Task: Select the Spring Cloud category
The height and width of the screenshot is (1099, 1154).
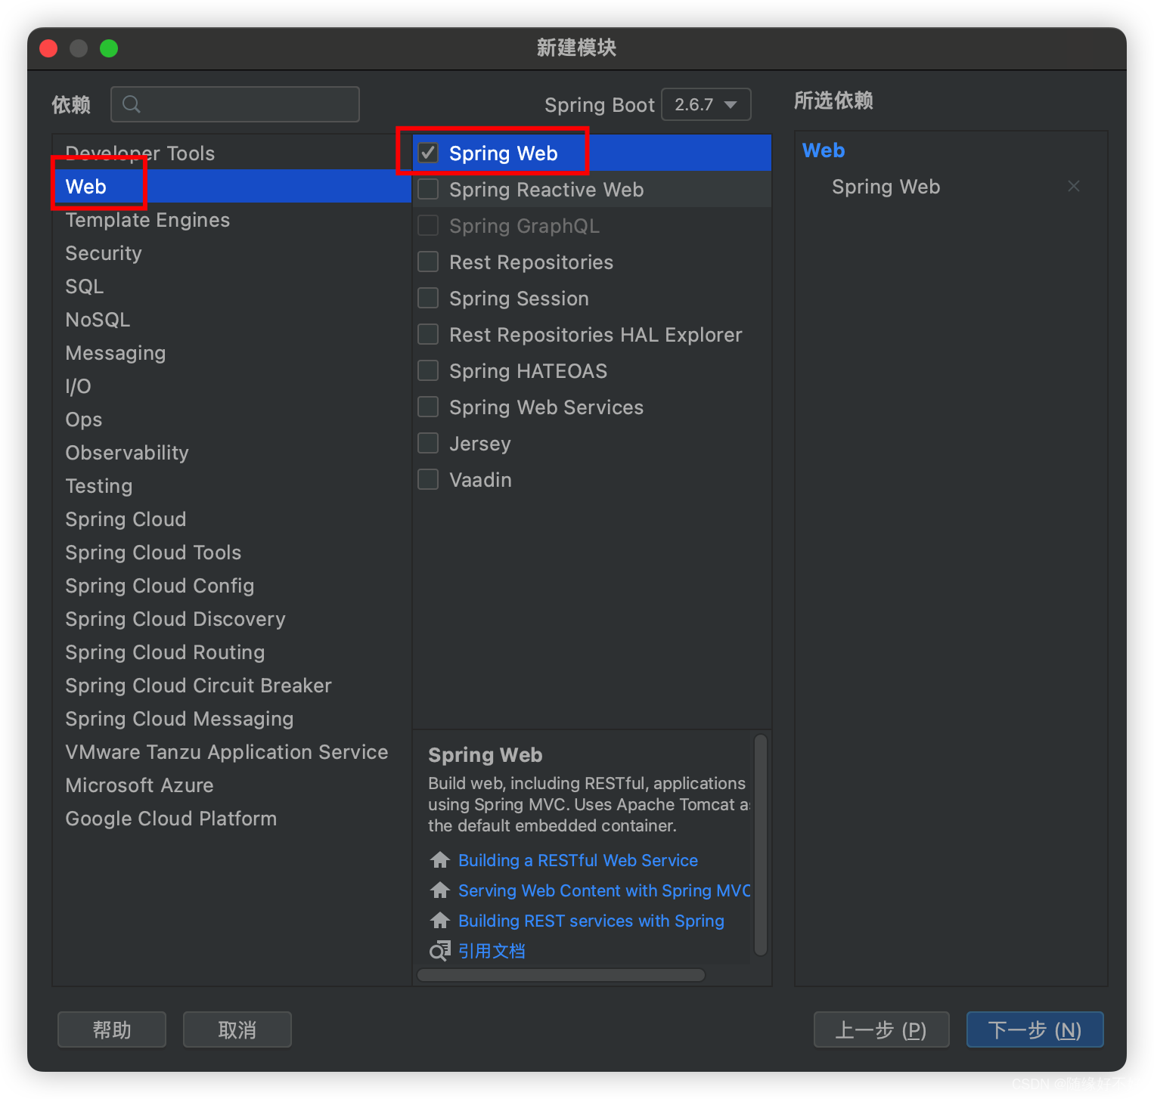Action: tap(125, 519)
